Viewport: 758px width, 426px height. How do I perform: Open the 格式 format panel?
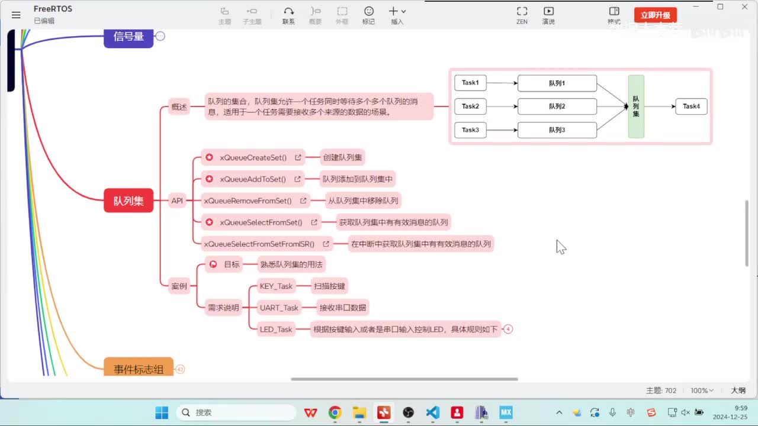coord(614,15)
